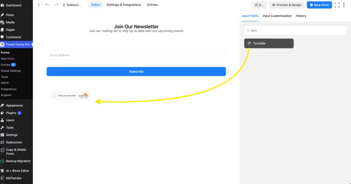The width and height of the screenshot is (351, 184).
Task: Click the 'Join our mailing list' description text
Action: [x=136, y=31]
